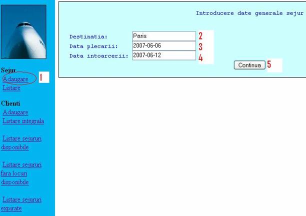
Task: Click the 'Destinatia:' label
Action: (x=88, y=36)
